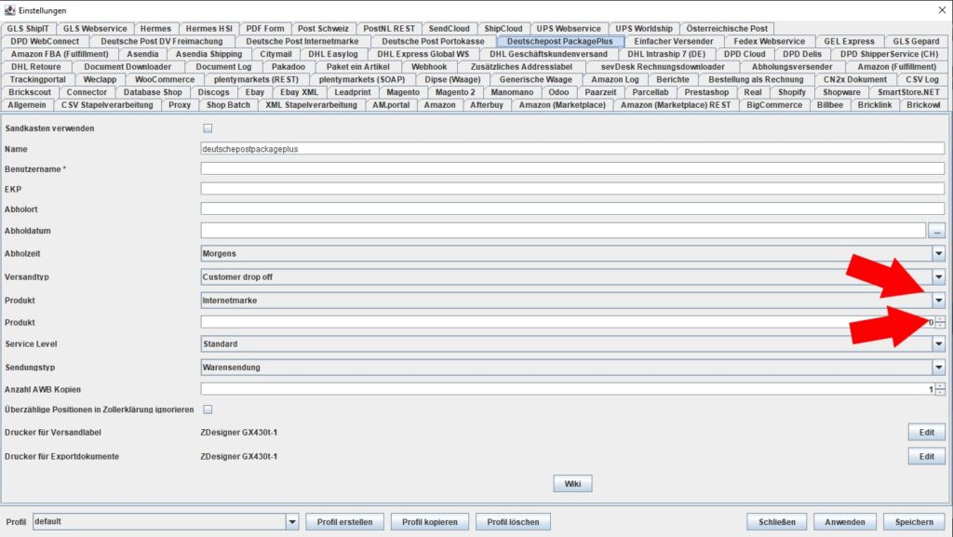Open the Amazon FBA (Fulfillment) tab
The height and width of the screenshot is (537, 953).
pyautogui.click(x=60, y=54)
